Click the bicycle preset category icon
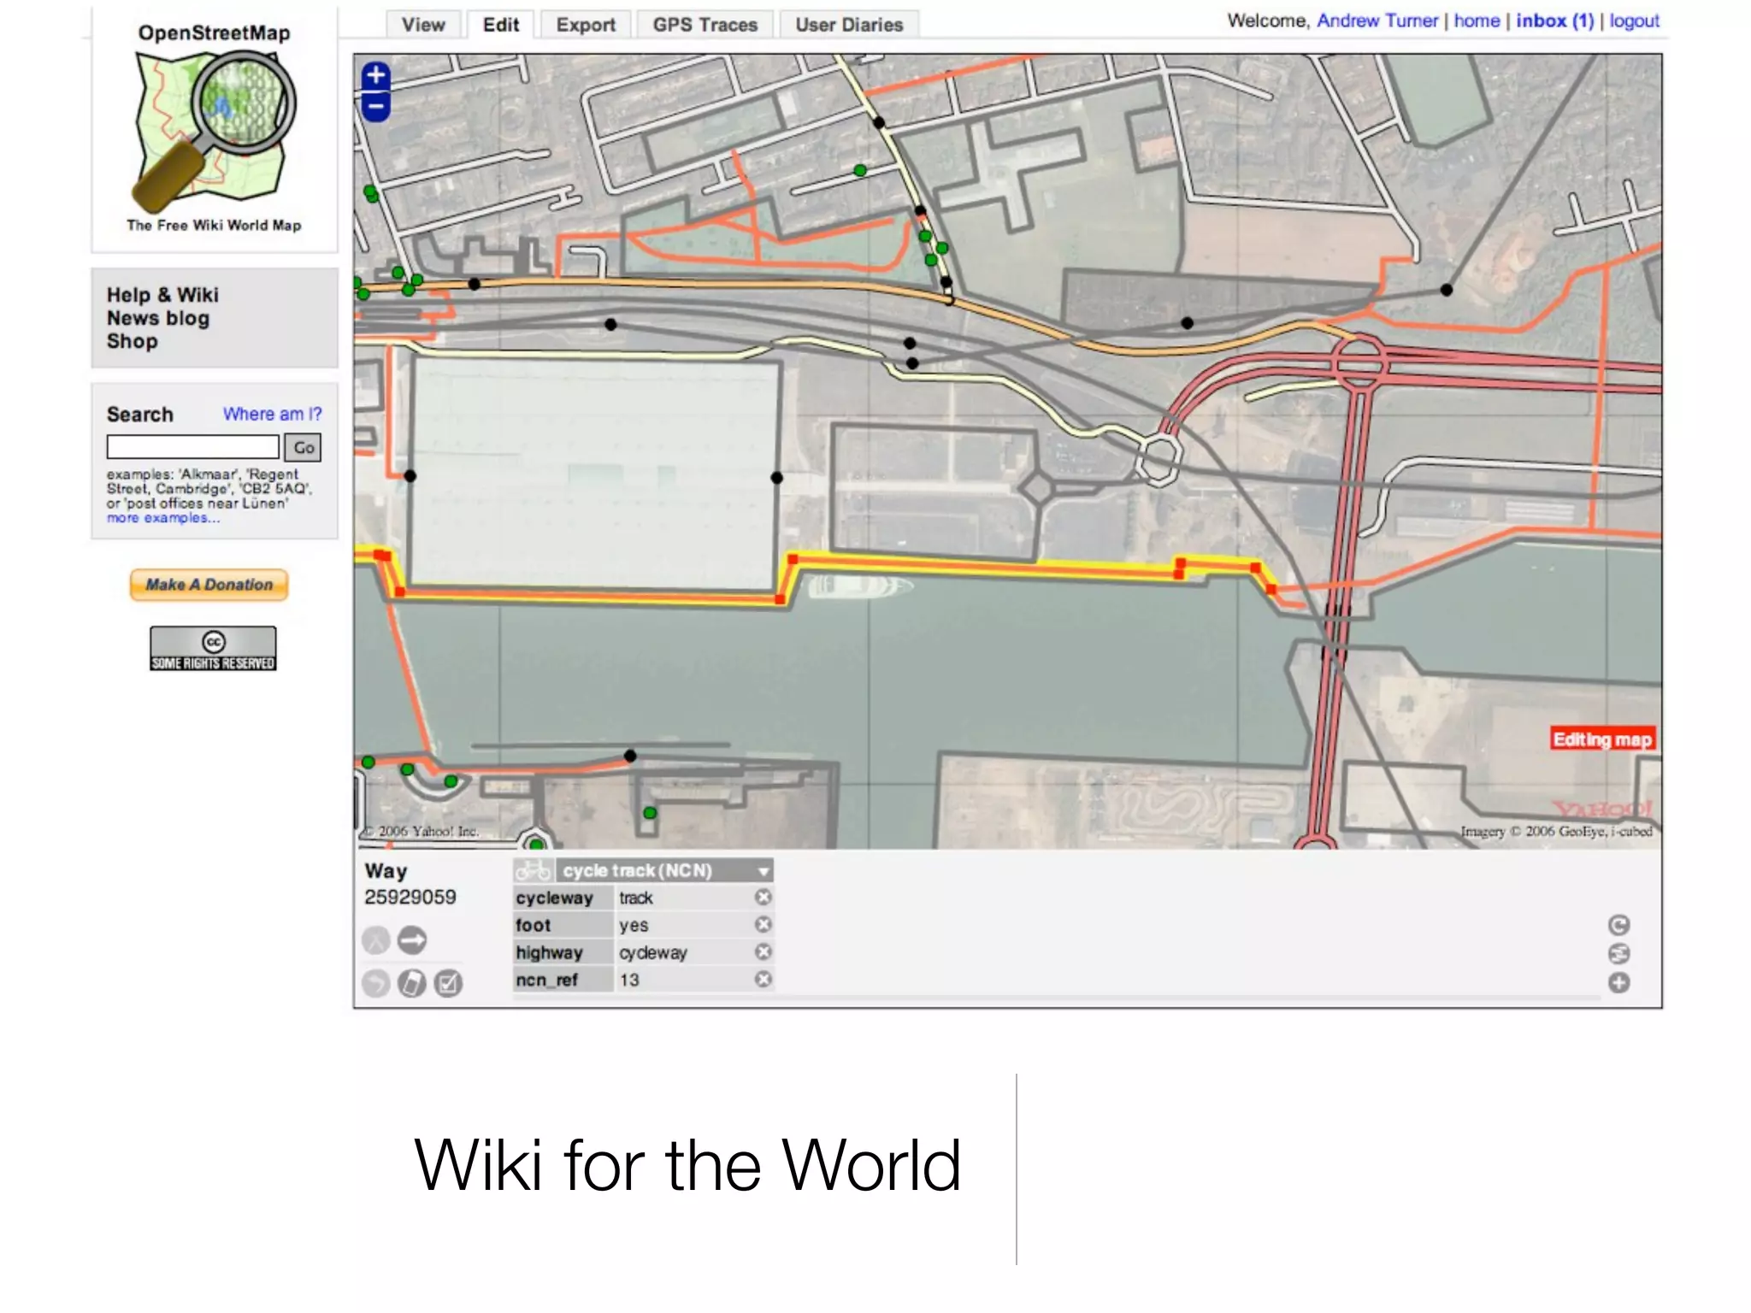Image resolution: width=1751 pixels, height=1313 pixels. coord(534,870)
